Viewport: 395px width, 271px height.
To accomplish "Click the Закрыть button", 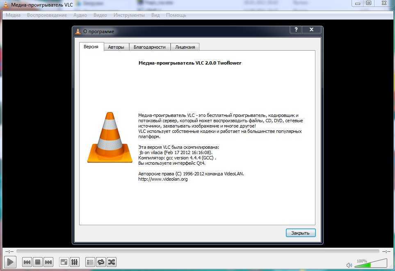I will [x=301, y=233].
